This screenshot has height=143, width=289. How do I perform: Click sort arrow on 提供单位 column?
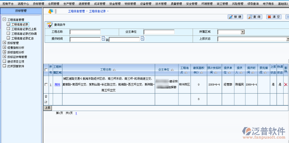(229, 73)
